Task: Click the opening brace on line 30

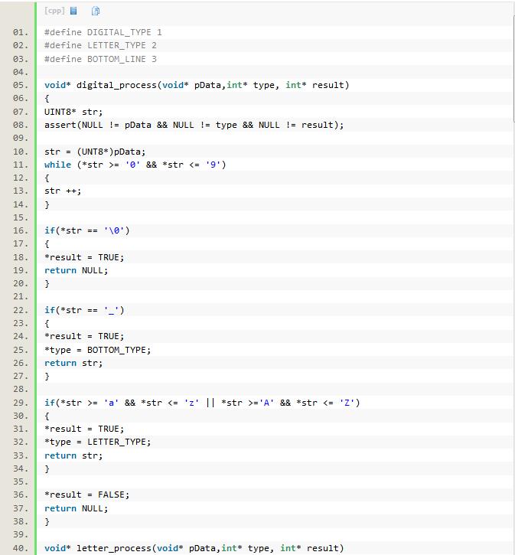Action: point(47,416)
